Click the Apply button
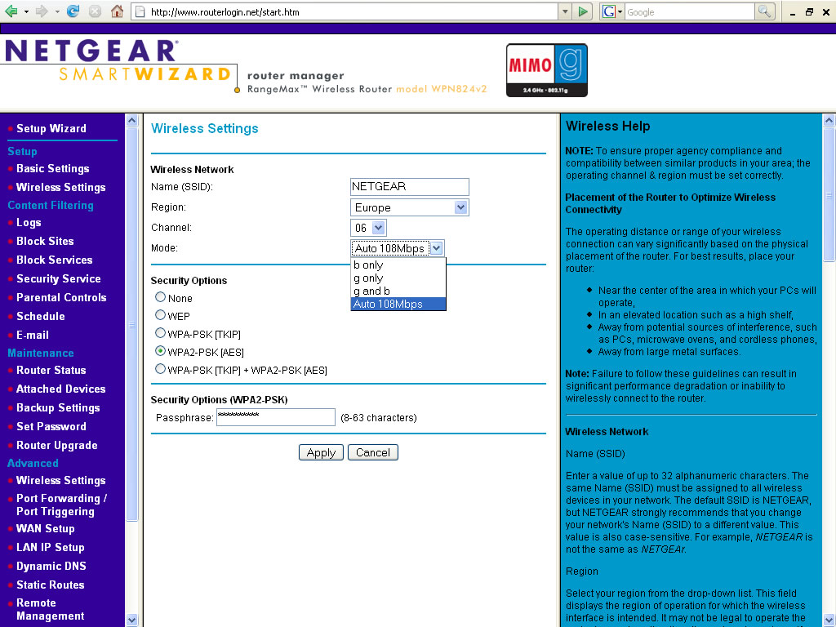The height and width of the screenshot is (627, 836). (x=321, y=452)
